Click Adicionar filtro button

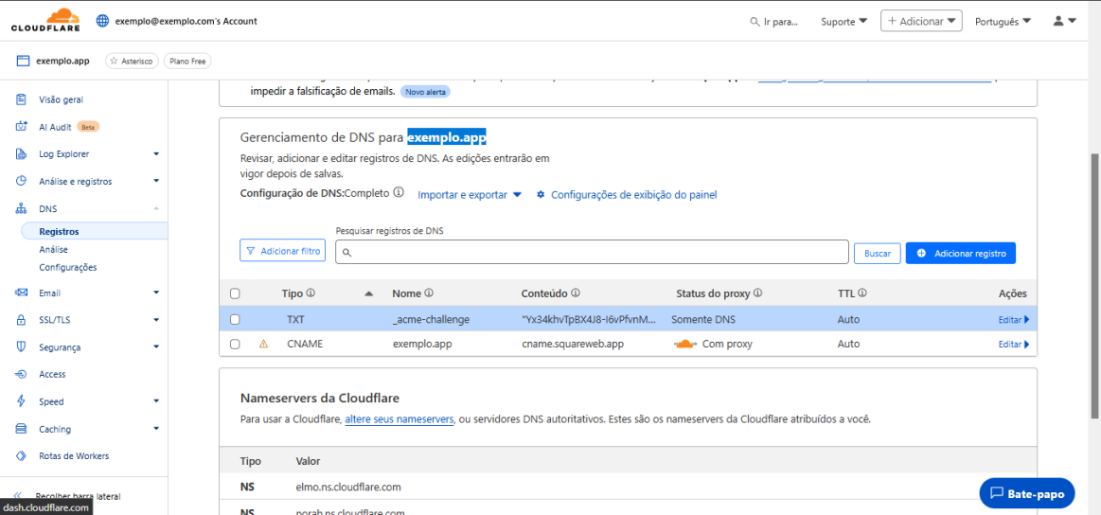[x=282, y=250]
